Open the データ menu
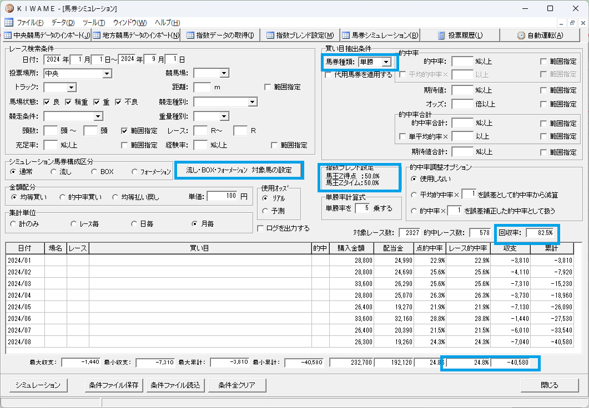589x408 pixels. pyautogui.click(x=63, y=23)
